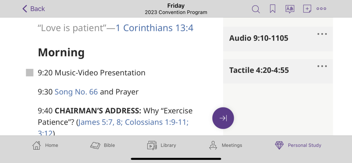Add a new note icon

307,9
